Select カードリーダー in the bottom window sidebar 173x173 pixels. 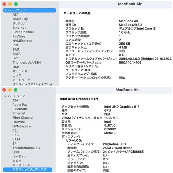[x=23, y=165]
